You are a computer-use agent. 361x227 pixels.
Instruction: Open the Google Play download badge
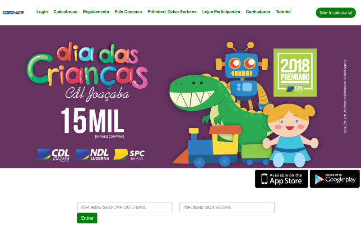pos(334,179)
